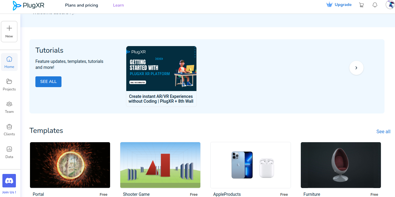The width and height of the screenshot is (395, 197).
Task: Check notifications via the bell icon
Action: 375,5
